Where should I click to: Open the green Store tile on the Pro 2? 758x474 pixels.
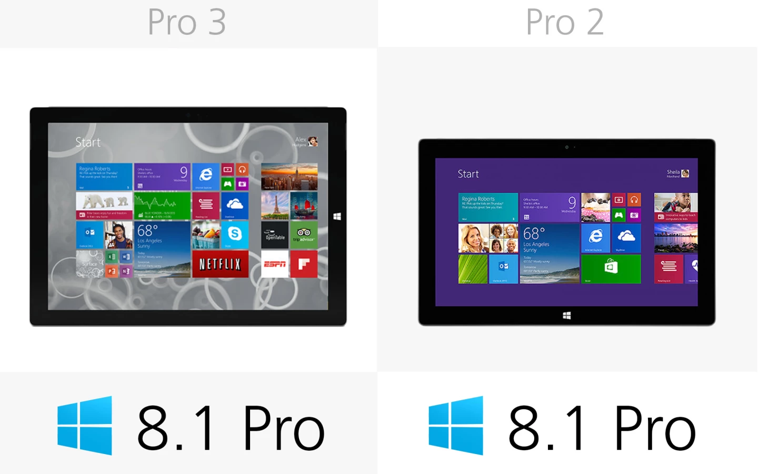click(x=611, y=269)
